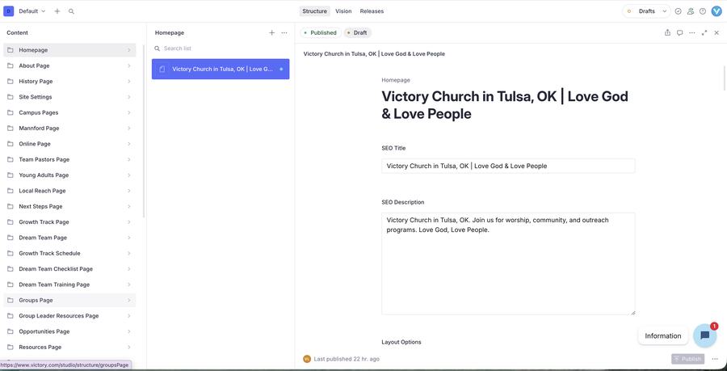
Task: Click the Content panel heading
Action: pos(17,33)
